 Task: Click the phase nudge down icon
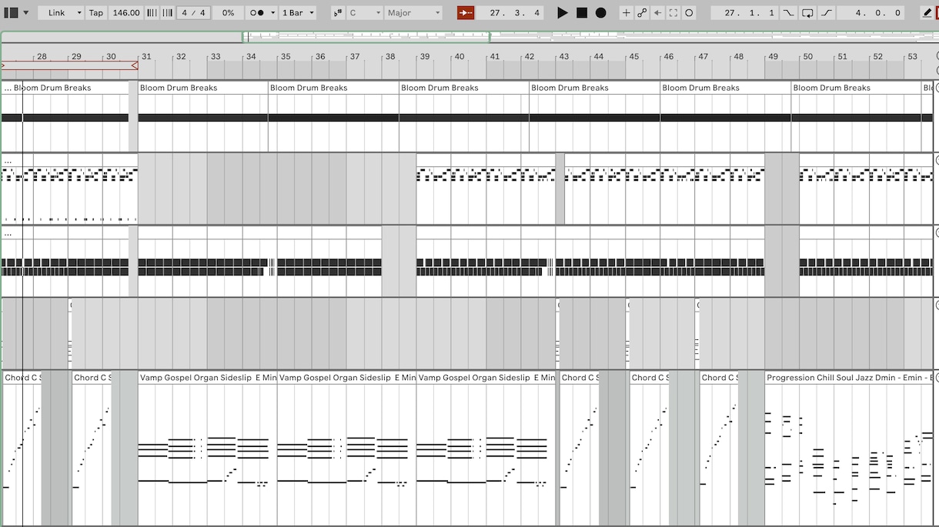[x=152, y=12]
